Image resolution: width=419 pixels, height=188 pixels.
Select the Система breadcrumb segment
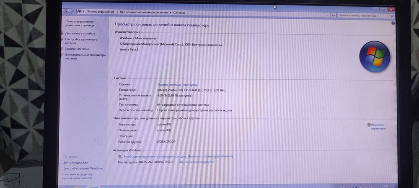pyautogui.click(x=179, y=13)
